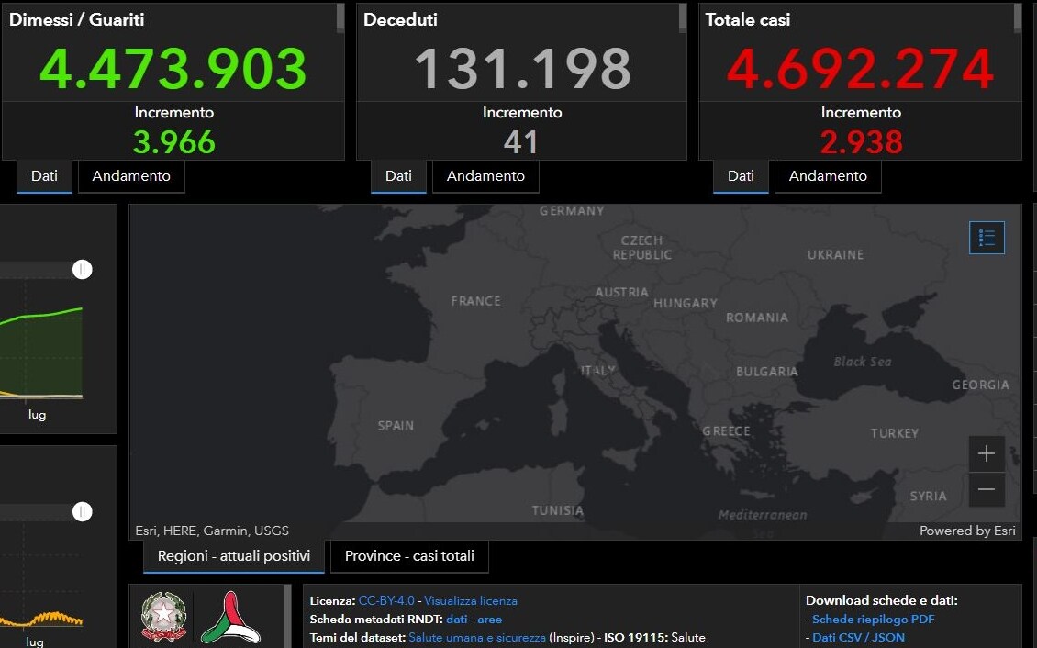
Task: Show Andamento view for Totale casi
Action: coord(828,176)
